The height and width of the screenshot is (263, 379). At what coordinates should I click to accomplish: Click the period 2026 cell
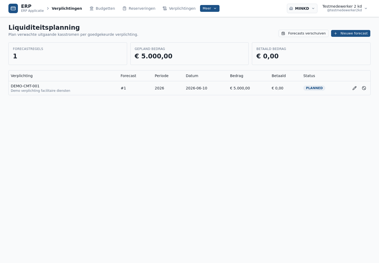159,88
